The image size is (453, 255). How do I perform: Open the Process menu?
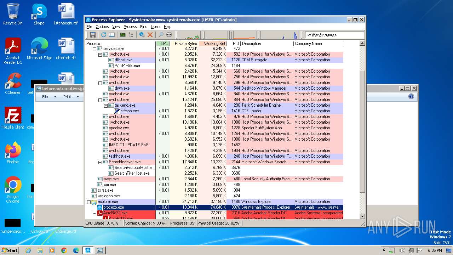[x=130, y=27]
